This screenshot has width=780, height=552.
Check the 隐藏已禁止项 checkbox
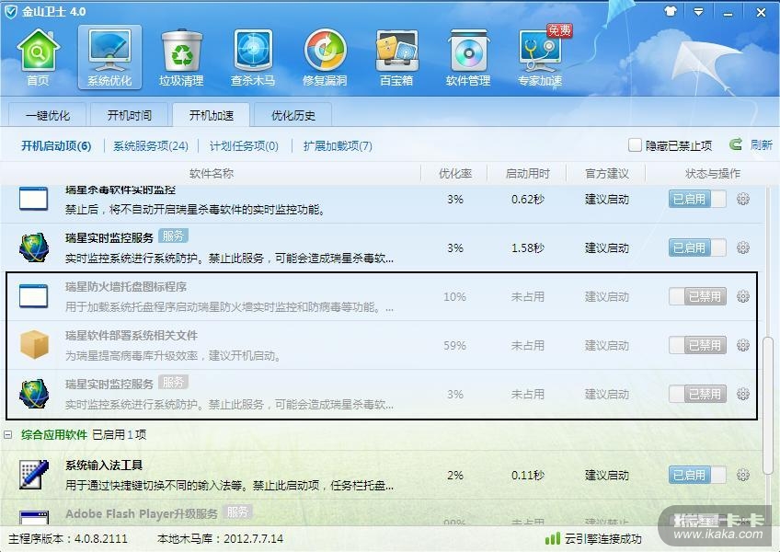tap(635, 144)
